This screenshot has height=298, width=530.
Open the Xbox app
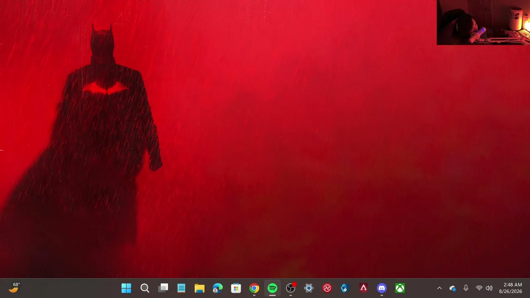coord(400,288)
